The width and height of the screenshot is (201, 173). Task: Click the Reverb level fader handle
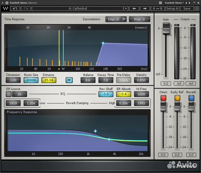click(x=191, y=106)
